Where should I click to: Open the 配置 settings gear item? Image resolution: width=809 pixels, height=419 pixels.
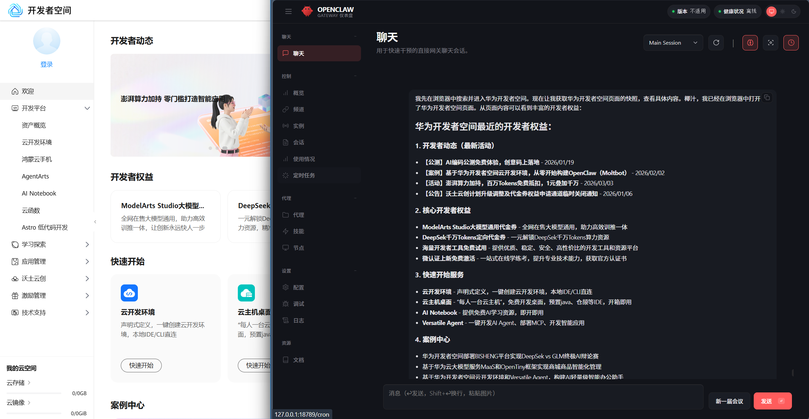click(x=298, y=288)
